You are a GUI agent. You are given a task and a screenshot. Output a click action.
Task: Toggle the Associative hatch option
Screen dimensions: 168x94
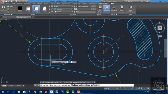coord(107,9)
